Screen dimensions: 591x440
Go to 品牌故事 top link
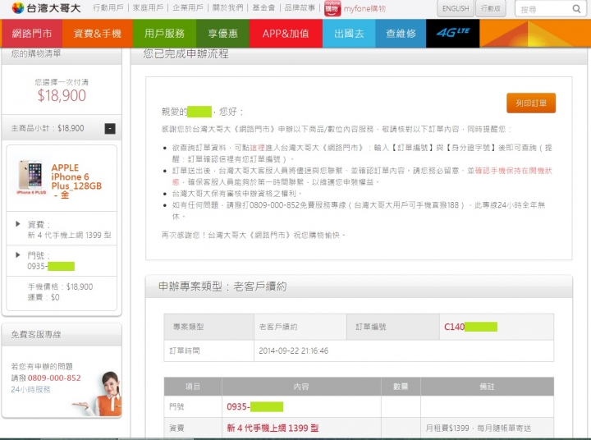click(300, 8)
